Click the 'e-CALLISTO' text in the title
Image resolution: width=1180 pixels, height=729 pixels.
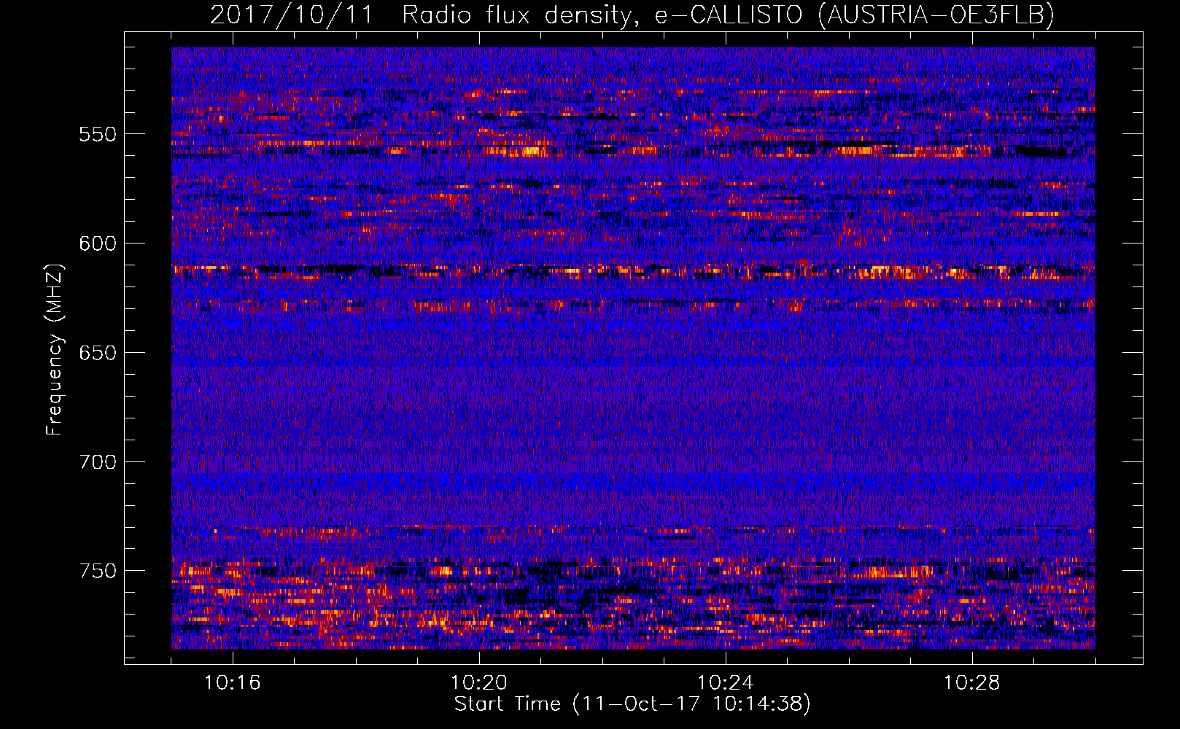click(x=728, y=15)
